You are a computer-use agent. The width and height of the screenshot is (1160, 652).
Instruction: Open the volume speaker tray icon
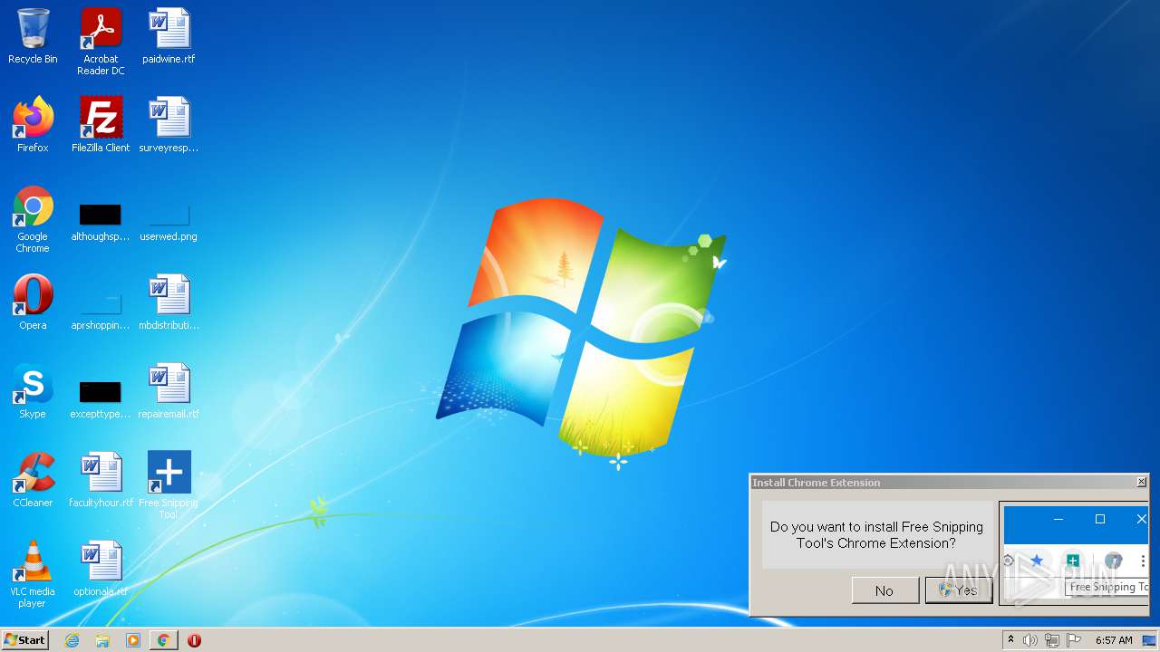tap(1030, 640)
